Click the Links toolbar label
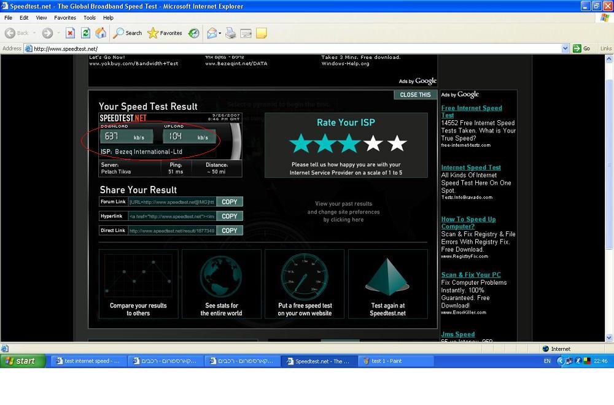The height and width of the screenshot is (405, 614). pos(606,48)
